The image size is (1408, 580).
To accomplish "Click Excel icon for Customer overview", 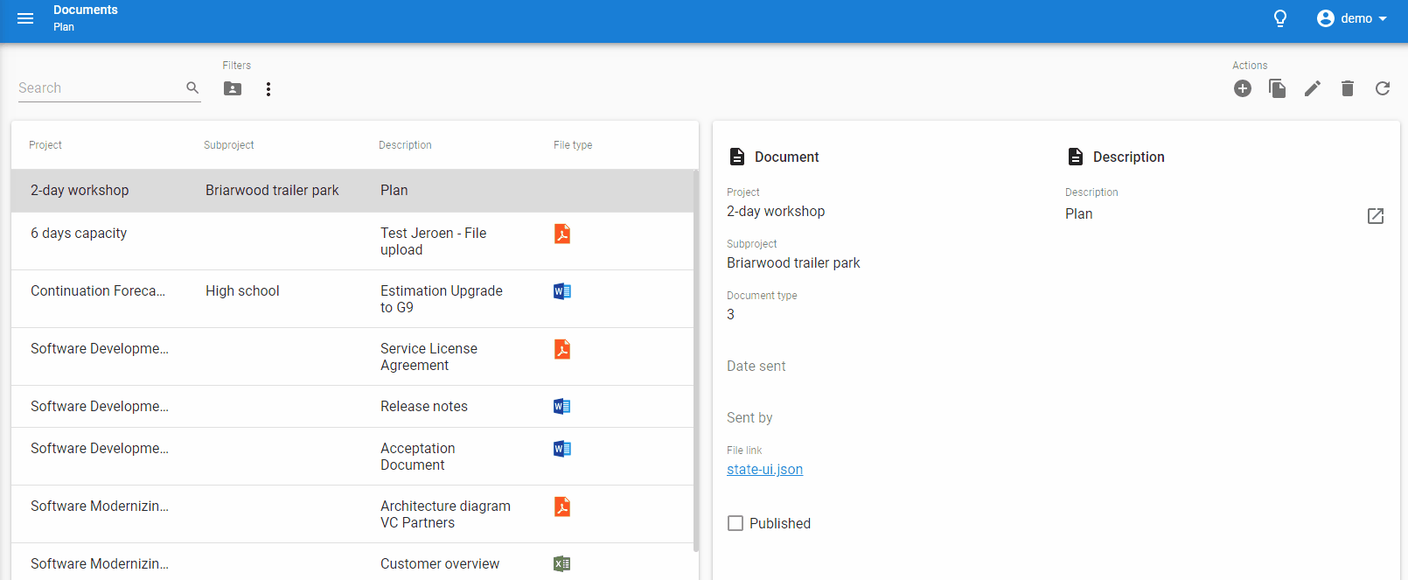I will (x=562, y=564).
